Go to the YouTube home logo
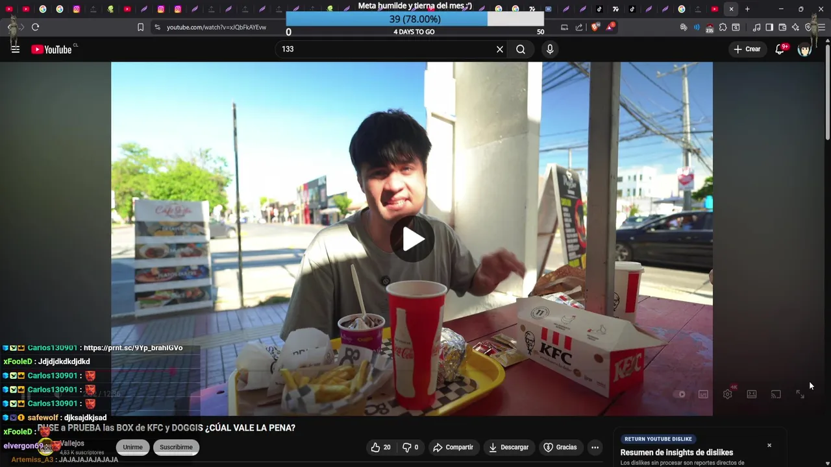Image resolution: width=831 pixels, height=467 pixels. click(x=51, y=49)
